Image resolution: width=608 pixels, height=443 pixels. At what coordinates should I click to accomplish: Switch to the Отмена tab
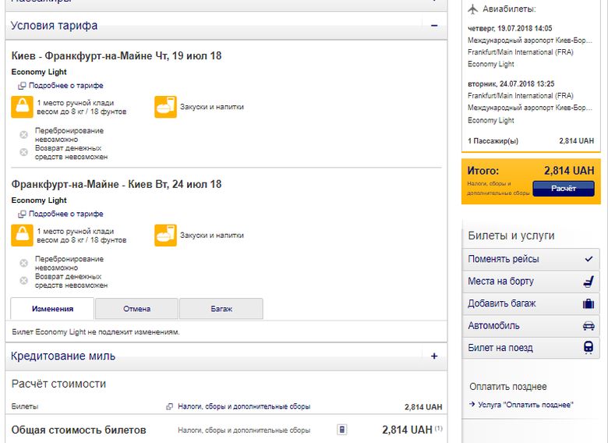136,309
